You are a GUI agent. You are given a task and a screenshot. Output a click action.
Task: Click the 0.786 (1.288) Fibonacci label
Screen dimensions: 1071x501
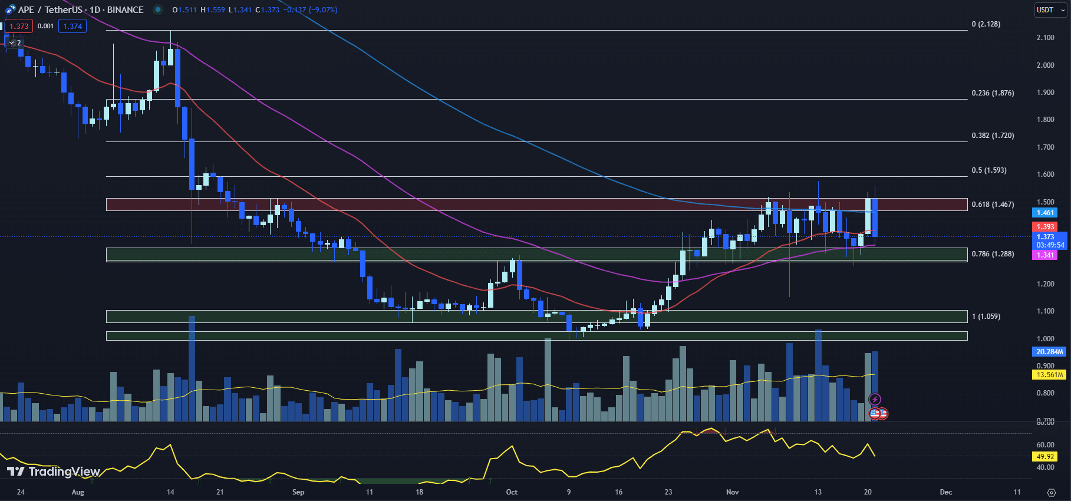pyautogui.click(x=993, y=254)
